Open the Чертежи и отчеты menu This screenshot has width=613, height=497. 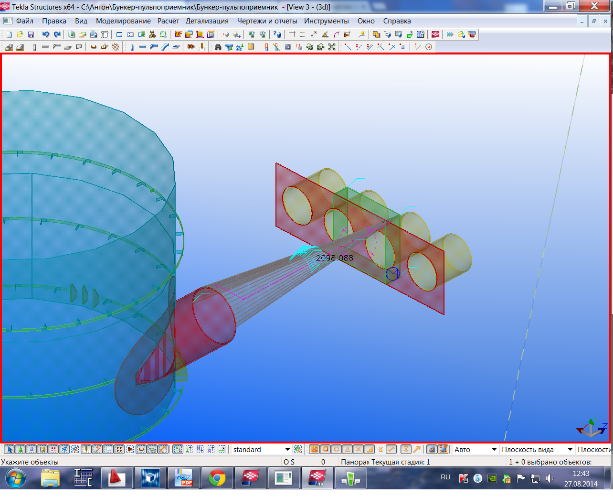(x=267, y=21)
